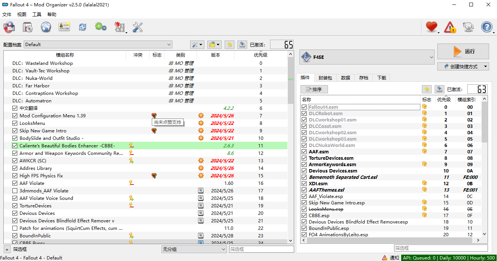Viewport: 497px width, 261px height.
Task: Sort plugins by 模组索引 column header
Action: point(466,99)
